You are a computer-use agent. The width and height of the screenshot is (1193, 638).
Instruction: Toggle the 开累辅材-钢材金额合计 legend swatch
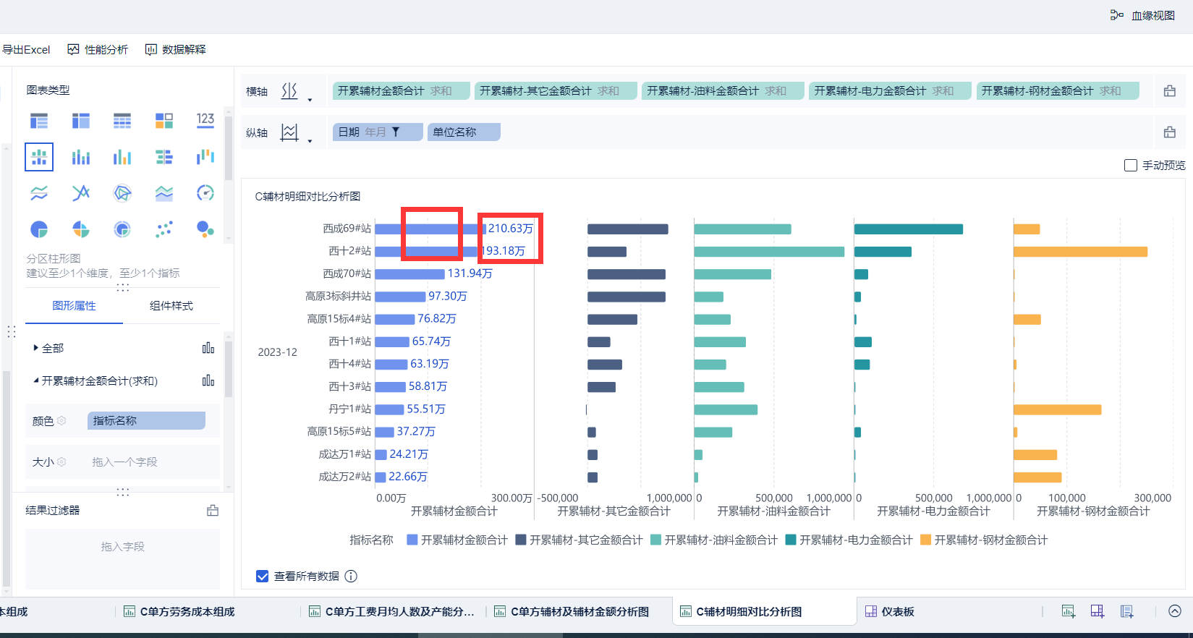click(925, 540)
